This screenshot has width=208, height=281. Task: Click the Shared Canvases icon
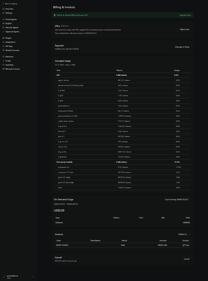coord(3,50)
